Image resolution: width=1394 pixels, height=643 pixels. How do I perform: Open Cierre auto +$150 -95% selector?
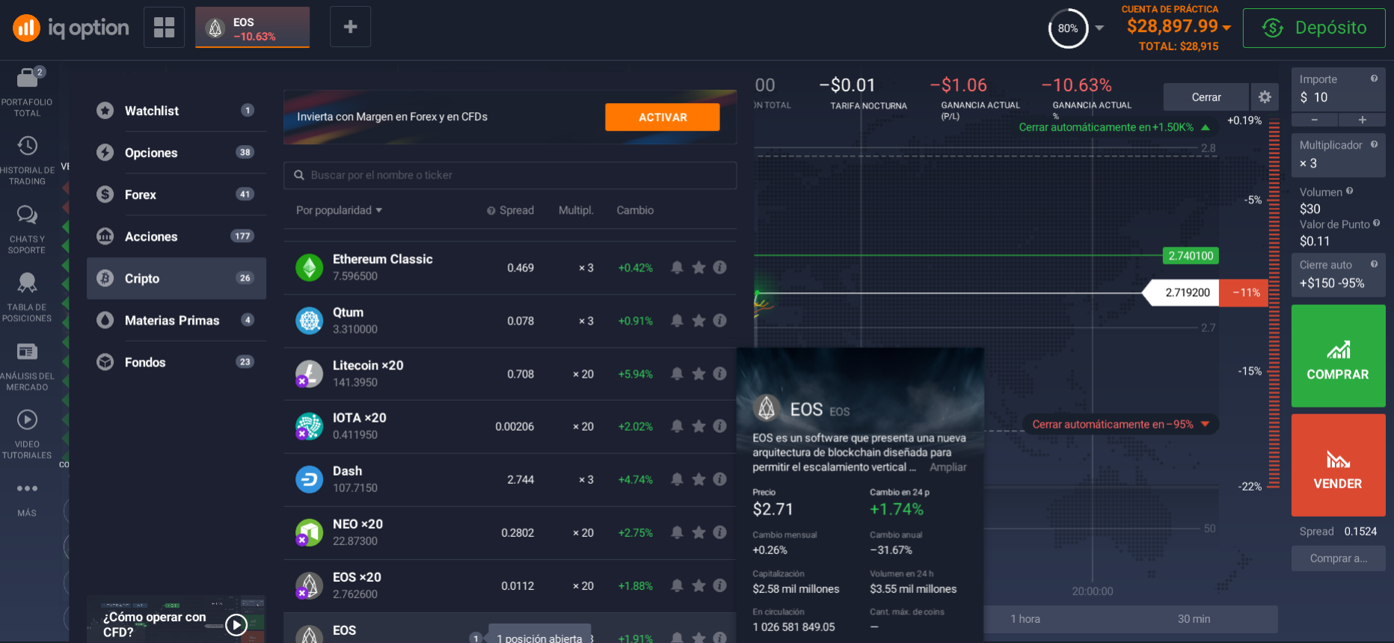tap(1338, 275)
